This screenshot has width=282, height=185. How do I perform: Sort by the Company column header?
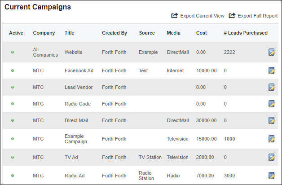click(44, 33)
